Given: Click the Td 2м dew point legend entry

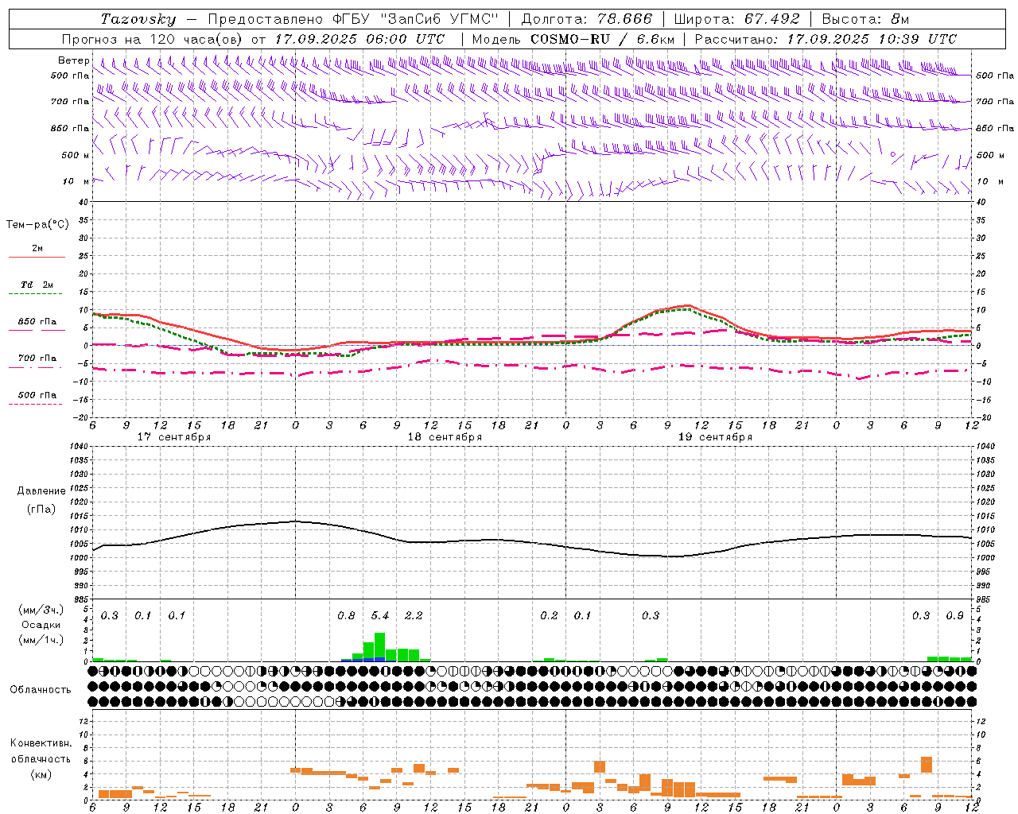Looking at the screenshot, I should coord(37,285).
